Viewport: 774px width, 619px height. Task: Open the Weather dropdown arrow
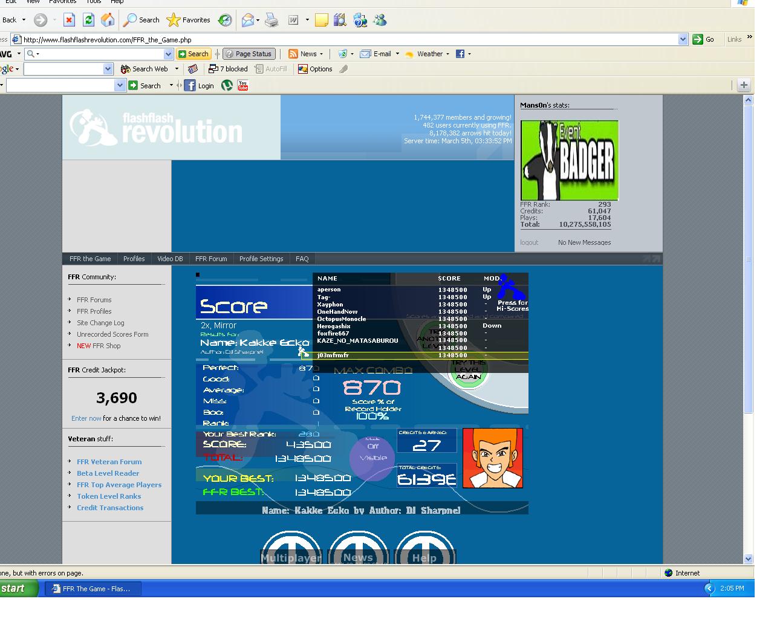(x=447, y=54)
